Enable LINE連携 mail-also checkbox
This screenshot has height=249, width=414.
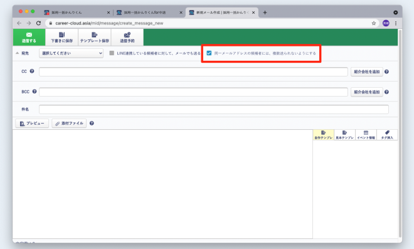point(112,53)
